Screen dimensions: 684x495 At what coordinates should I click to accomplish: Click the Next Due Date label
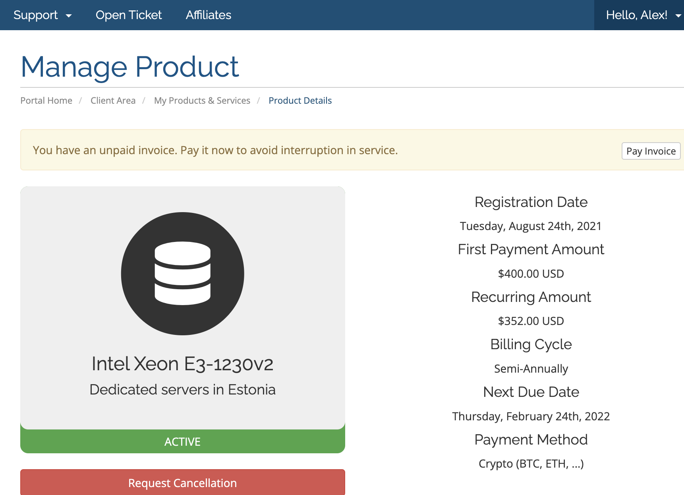pos(531,392)
